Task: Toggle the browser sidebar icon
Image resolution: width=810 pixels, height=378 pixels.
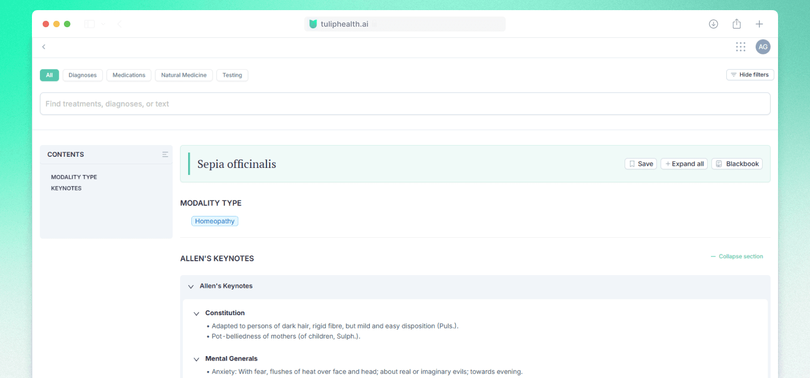Action: tap(90, 24)
